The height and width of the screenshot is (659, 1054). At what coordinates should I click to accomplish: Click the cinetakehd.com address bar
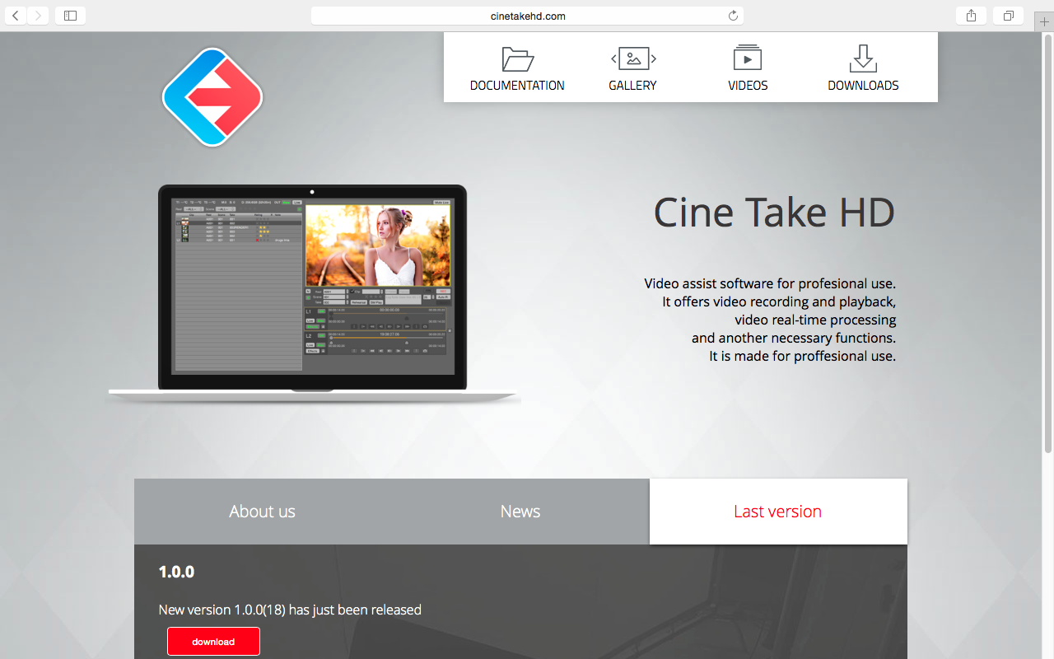click(x=527, y=16)
